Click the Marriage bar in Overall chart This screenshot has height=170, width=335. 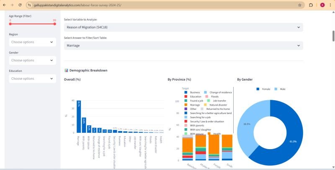78,117
